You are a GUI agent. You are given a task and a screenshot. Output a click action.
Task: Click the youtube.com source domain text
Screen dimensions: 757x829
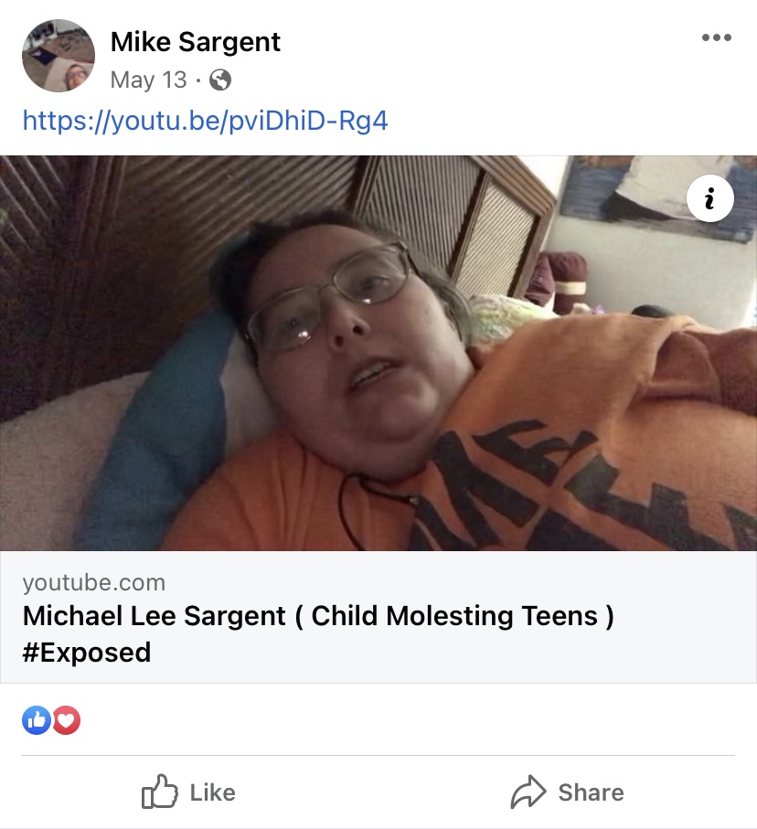94,582
